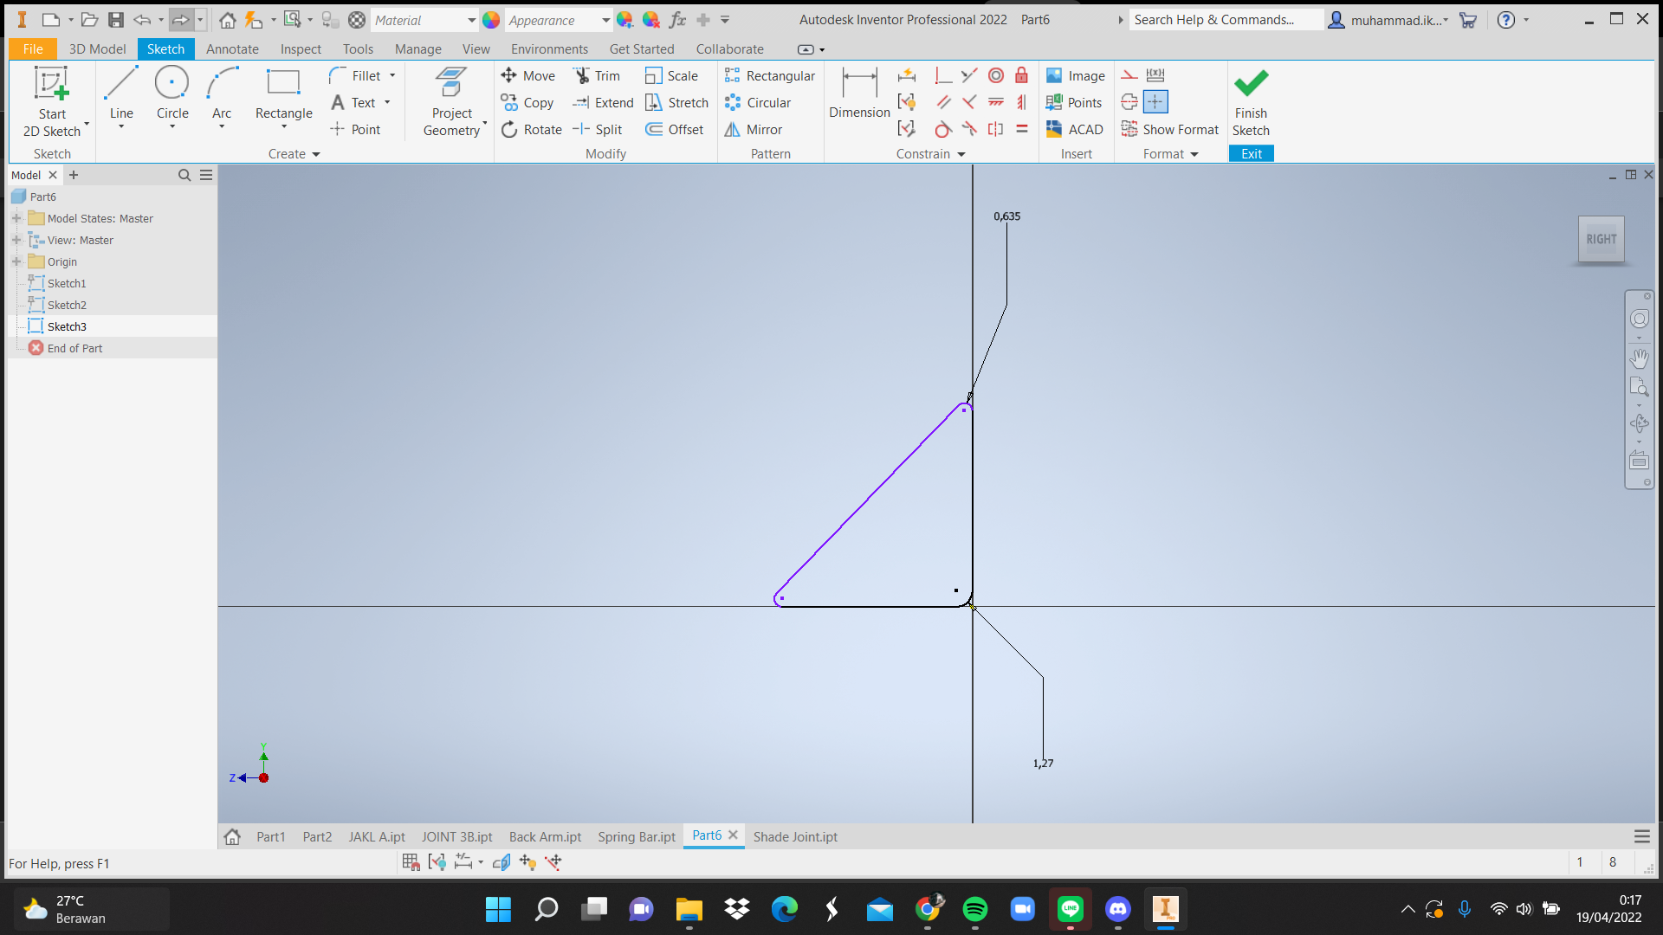Apply the Tangent constraint
Screen dimensions: 1663x935
click(x=943, y=130)
